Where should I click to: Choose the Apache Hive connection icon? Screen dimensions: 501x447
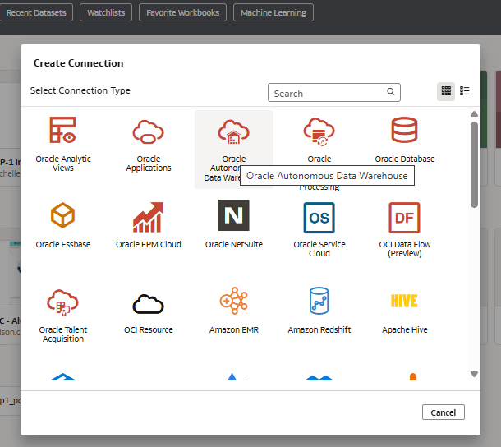tap(405, 301)
